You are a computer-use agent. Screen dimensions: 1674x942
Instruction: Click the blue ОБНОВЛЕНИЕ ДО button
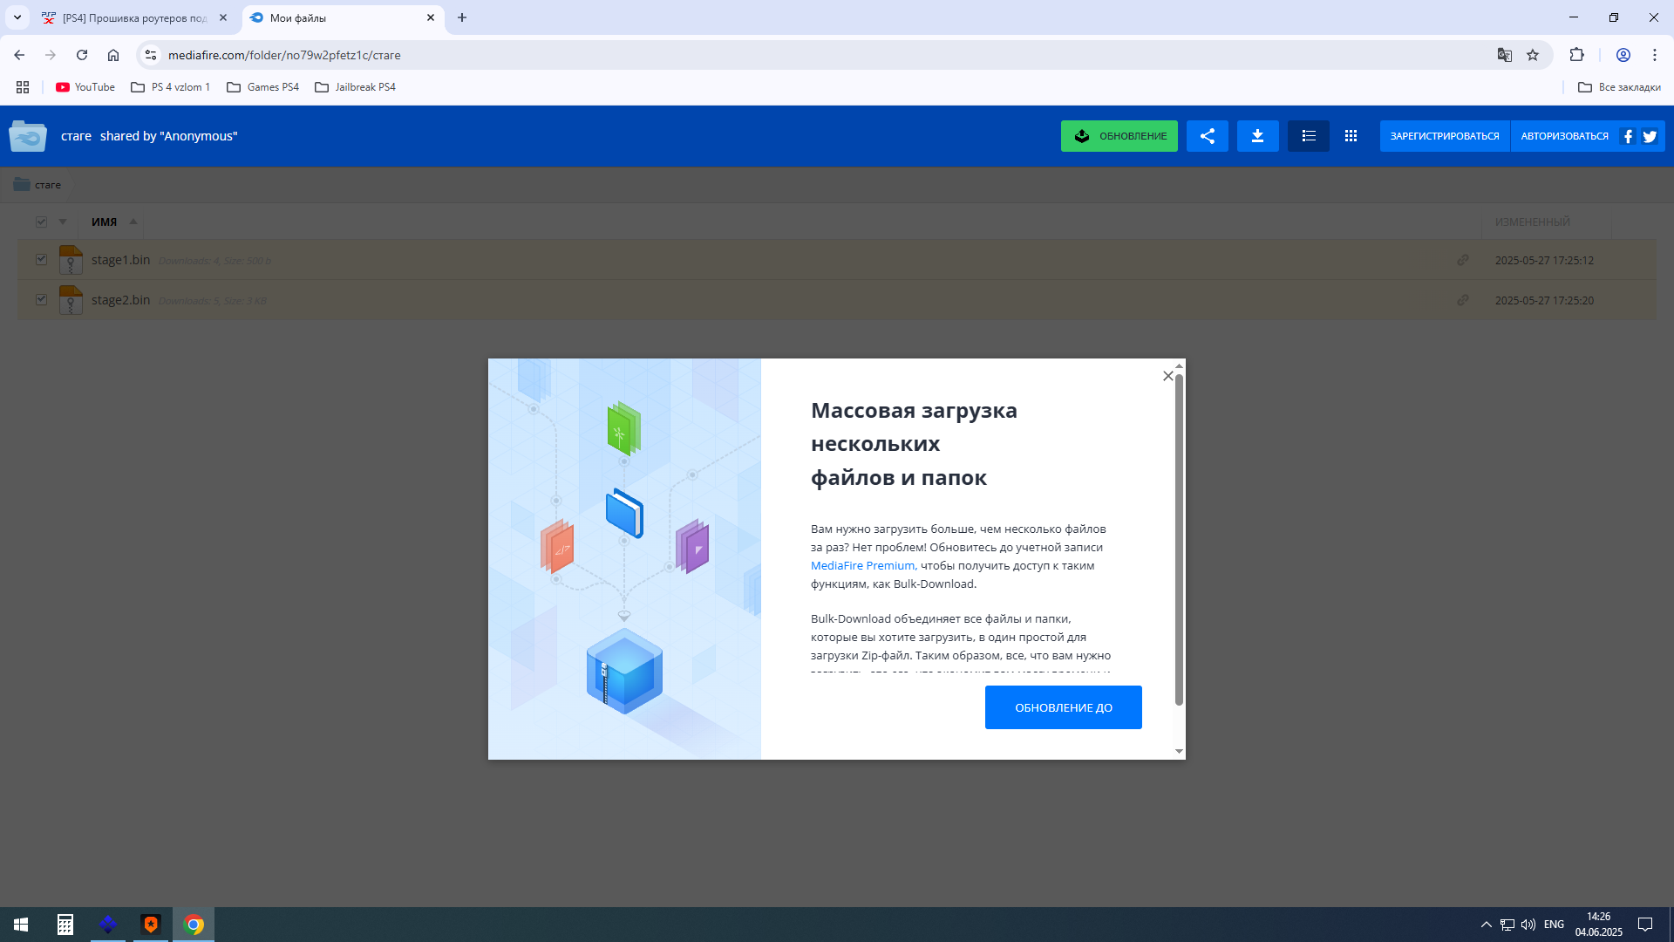pos(1063,707)
